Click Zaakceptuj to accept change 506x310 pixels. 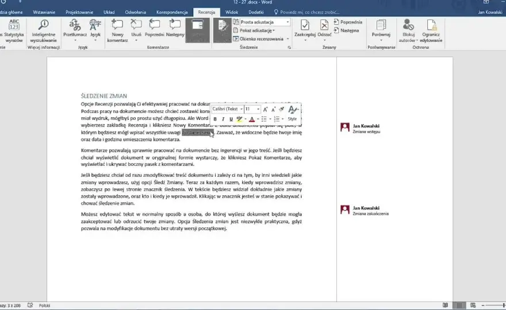305,30
